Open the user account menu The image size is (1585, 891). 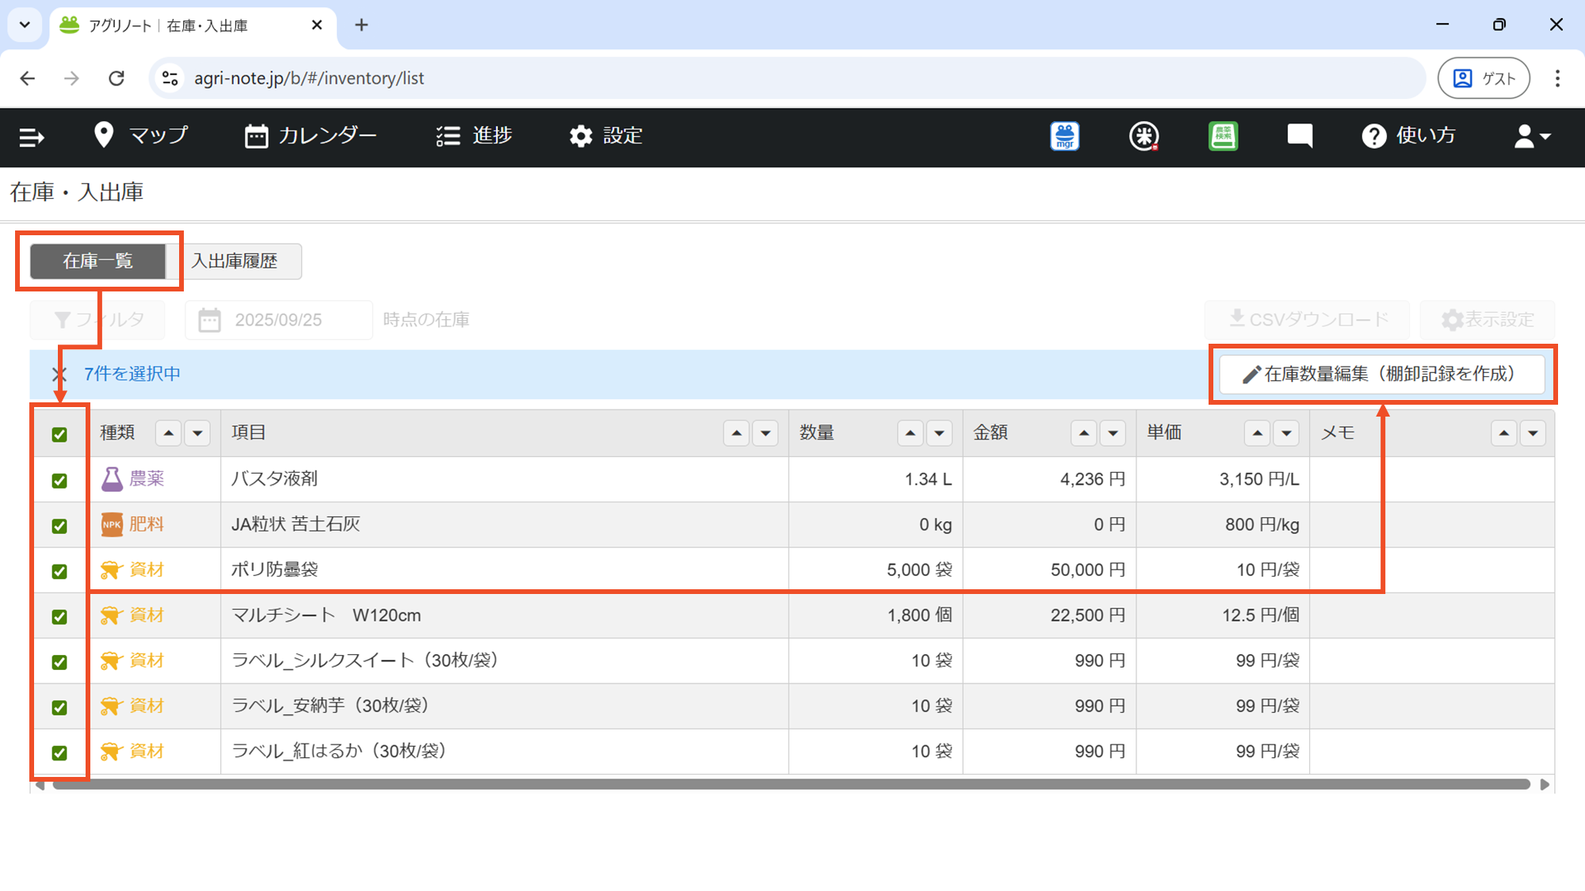point(1531,136)
